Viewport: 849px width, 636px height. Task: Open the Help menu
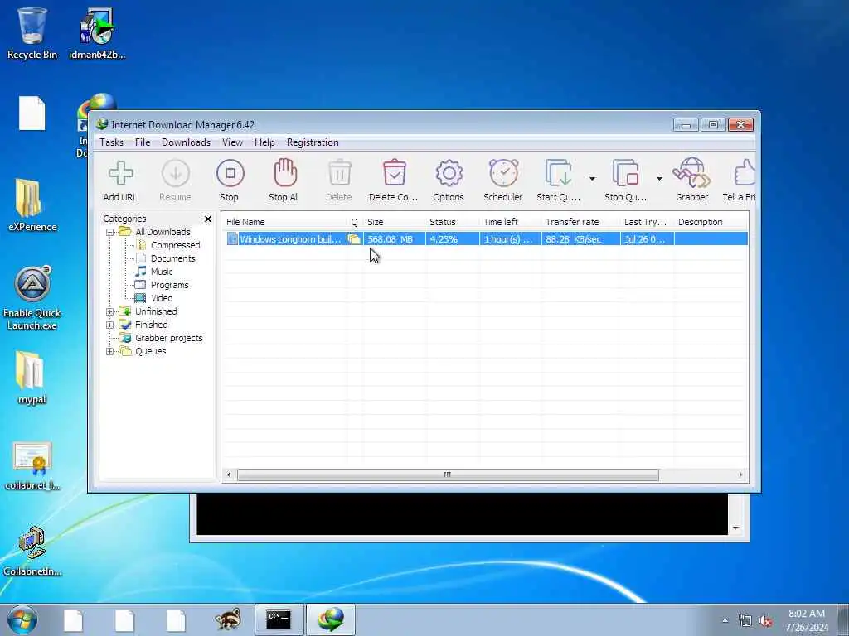[264, 142]
